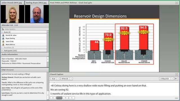This screenshot has height=101, width=180.
Task: Click the Active Speakers phone icon
Action: pyautogui.click(x=3, y=29)
